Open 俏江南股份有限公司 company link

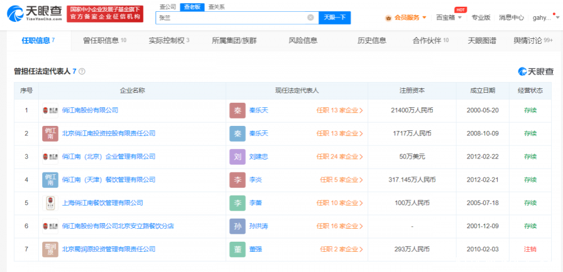click(x=90, y=110)
